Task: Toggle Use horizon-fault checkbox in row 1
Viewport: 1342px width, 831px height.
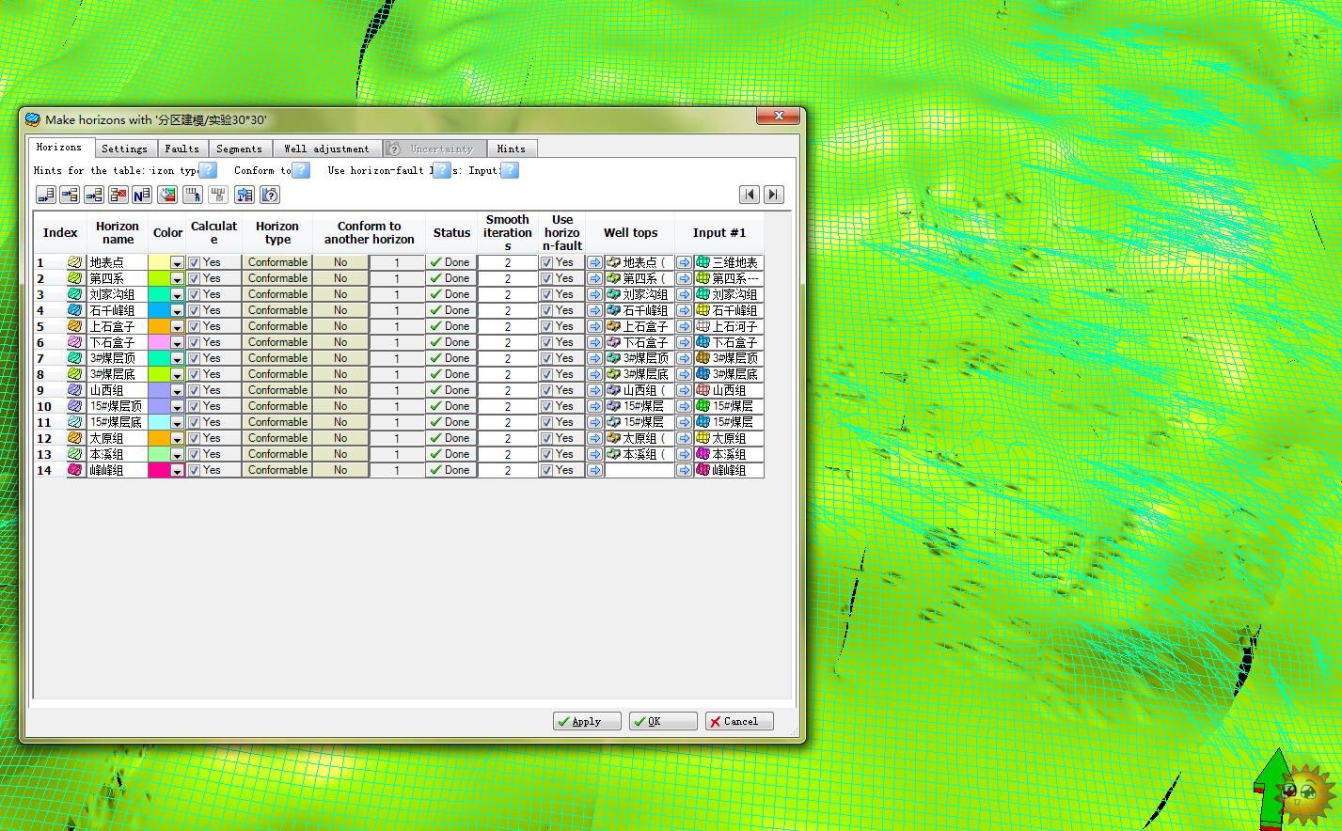Action: click(x=546, y=263)
